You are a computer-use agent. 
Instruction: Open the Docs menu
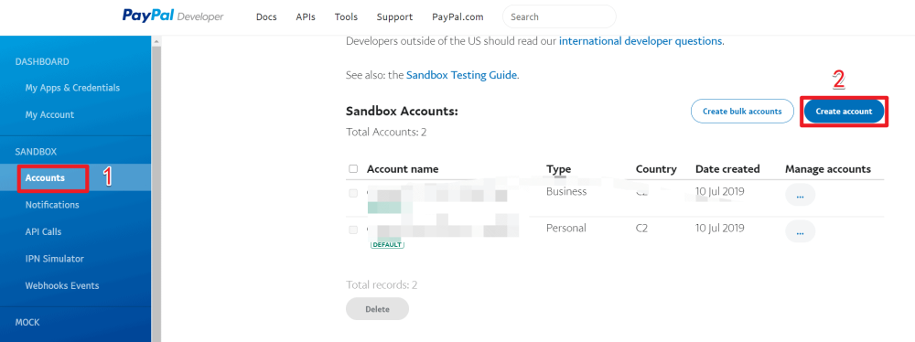[266, 17]
